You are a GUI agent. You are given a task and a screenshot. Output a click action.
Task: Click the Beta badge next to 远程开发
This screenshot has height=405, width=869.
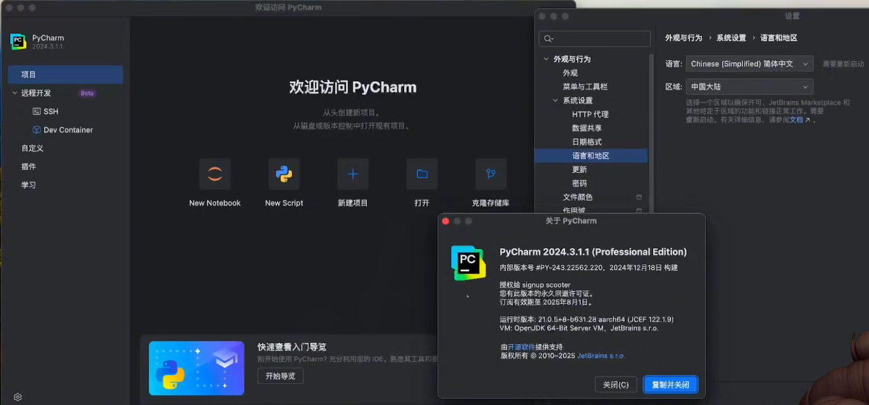point(88,93)
